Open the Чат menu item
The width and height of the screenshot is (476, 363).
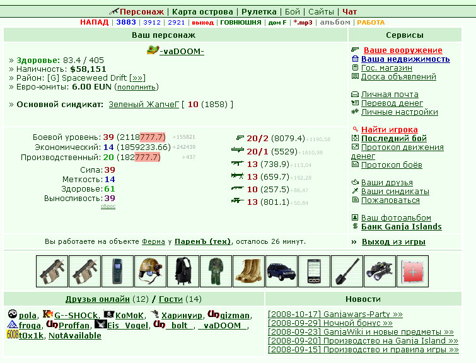pyautogui.click(x=349, y=12)
